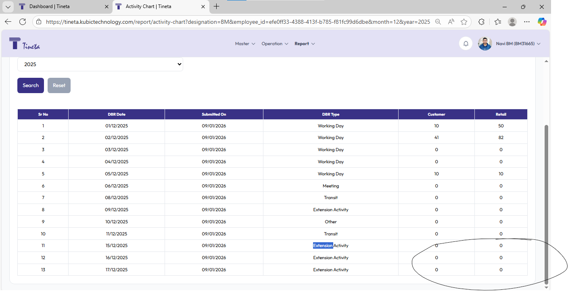Click Working Day in 05/12/2025 row
The height and width of the screenshot is (291, 568).
[x=331, y=174]
